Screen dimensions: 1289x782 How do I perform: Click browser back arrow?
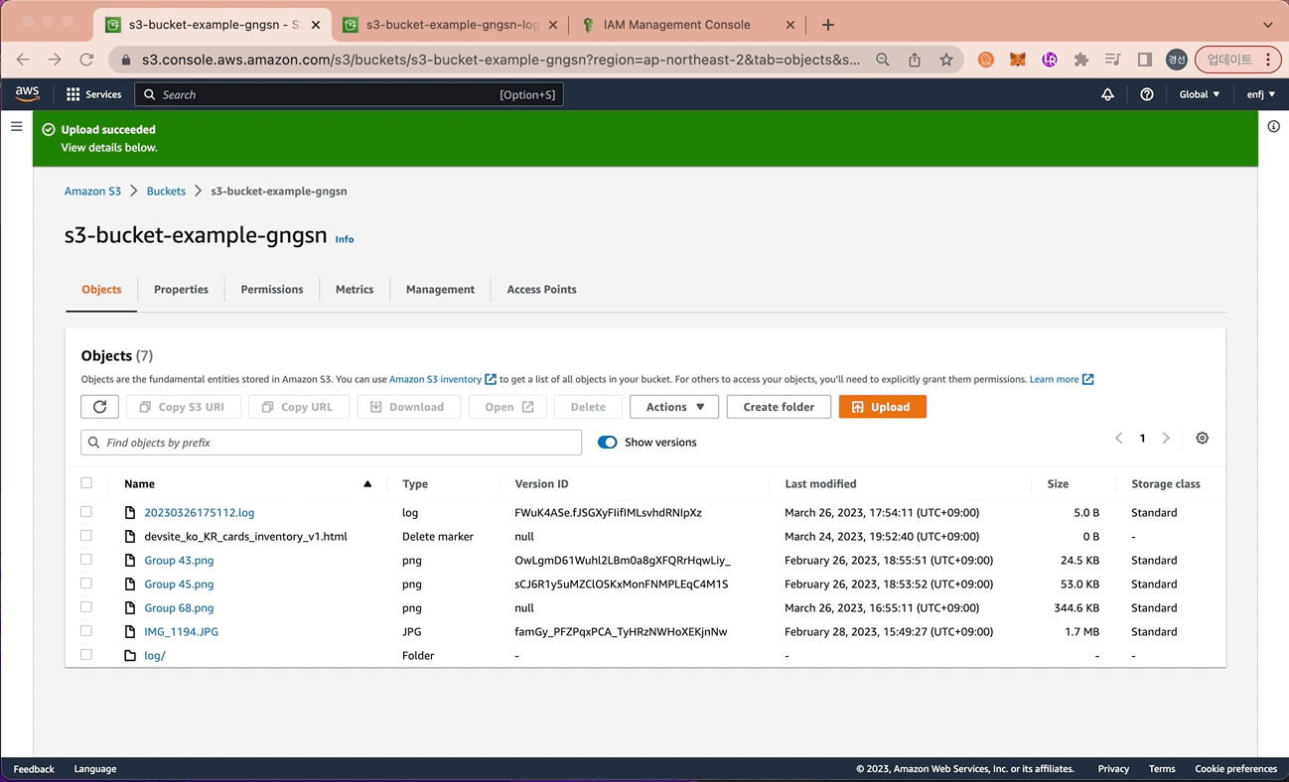pos(23,60)
